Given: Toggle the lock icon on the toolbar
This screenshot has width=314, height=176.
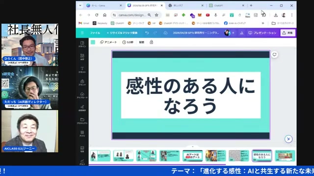Looking at the screenshot, I should pos(152,42).
